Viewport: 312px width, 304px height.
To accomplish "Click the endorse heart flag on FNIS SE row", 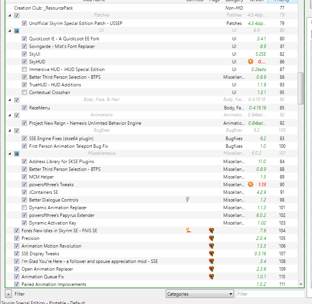I will tap(211, 231).
